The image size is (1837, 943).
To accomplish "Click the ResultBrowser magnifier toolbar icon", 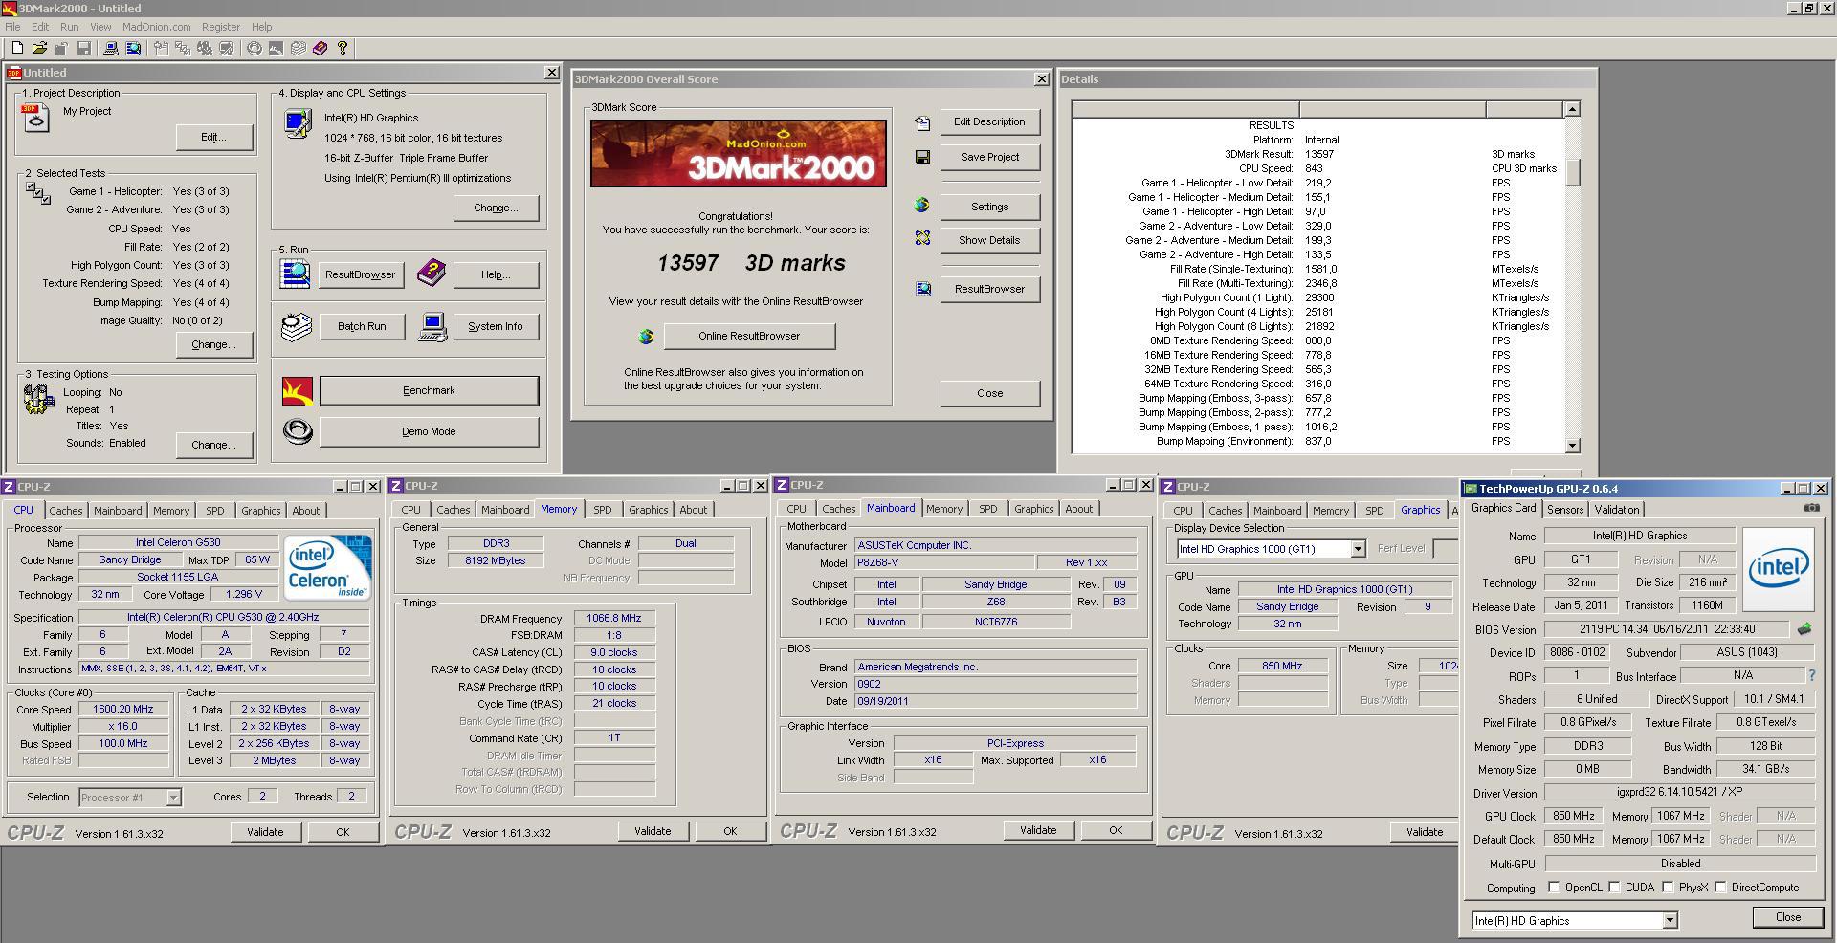I will pos(133,48).
